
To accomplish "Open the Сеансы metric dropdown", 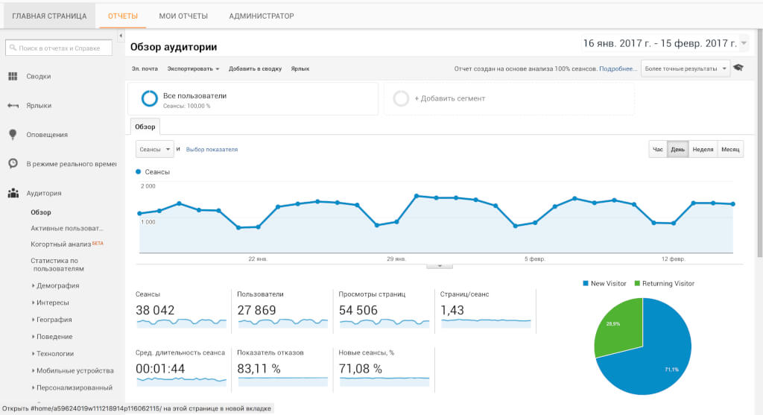I will [x=154, y=149].
